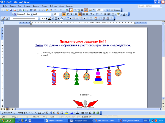Insert WordArt from Drawing toolbar
This screenshot has width=165, height=123.
51,113
